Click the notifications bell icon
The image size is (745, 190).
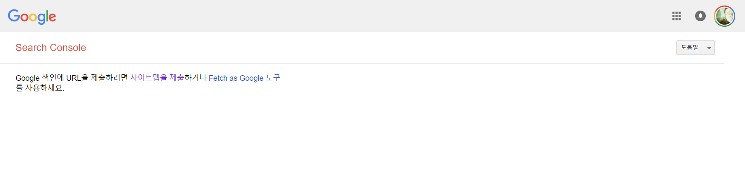[700, 16]
